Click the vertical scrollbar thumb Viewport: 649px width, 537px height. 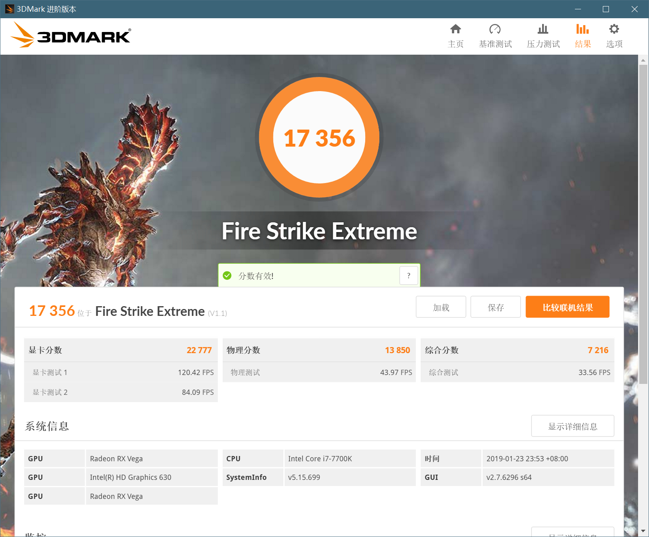point(643,224)
